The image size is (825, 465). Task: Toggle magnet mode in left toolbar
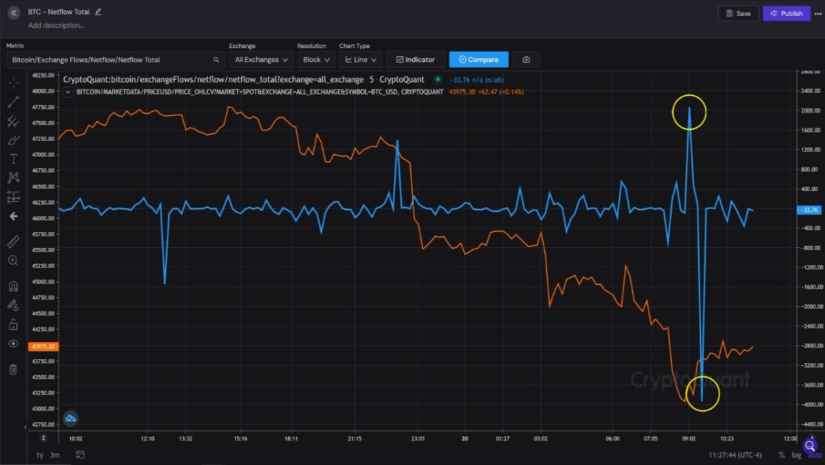pos(13,286)
